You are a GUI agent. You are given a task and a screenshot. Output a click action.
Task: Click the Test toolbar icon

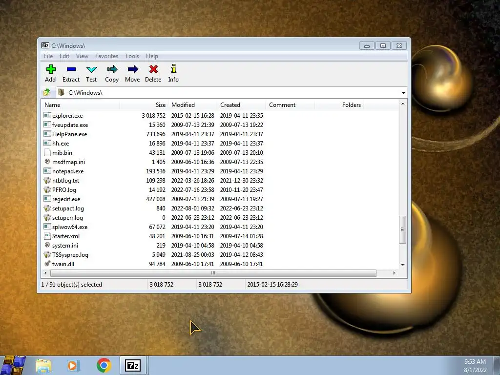91,69
